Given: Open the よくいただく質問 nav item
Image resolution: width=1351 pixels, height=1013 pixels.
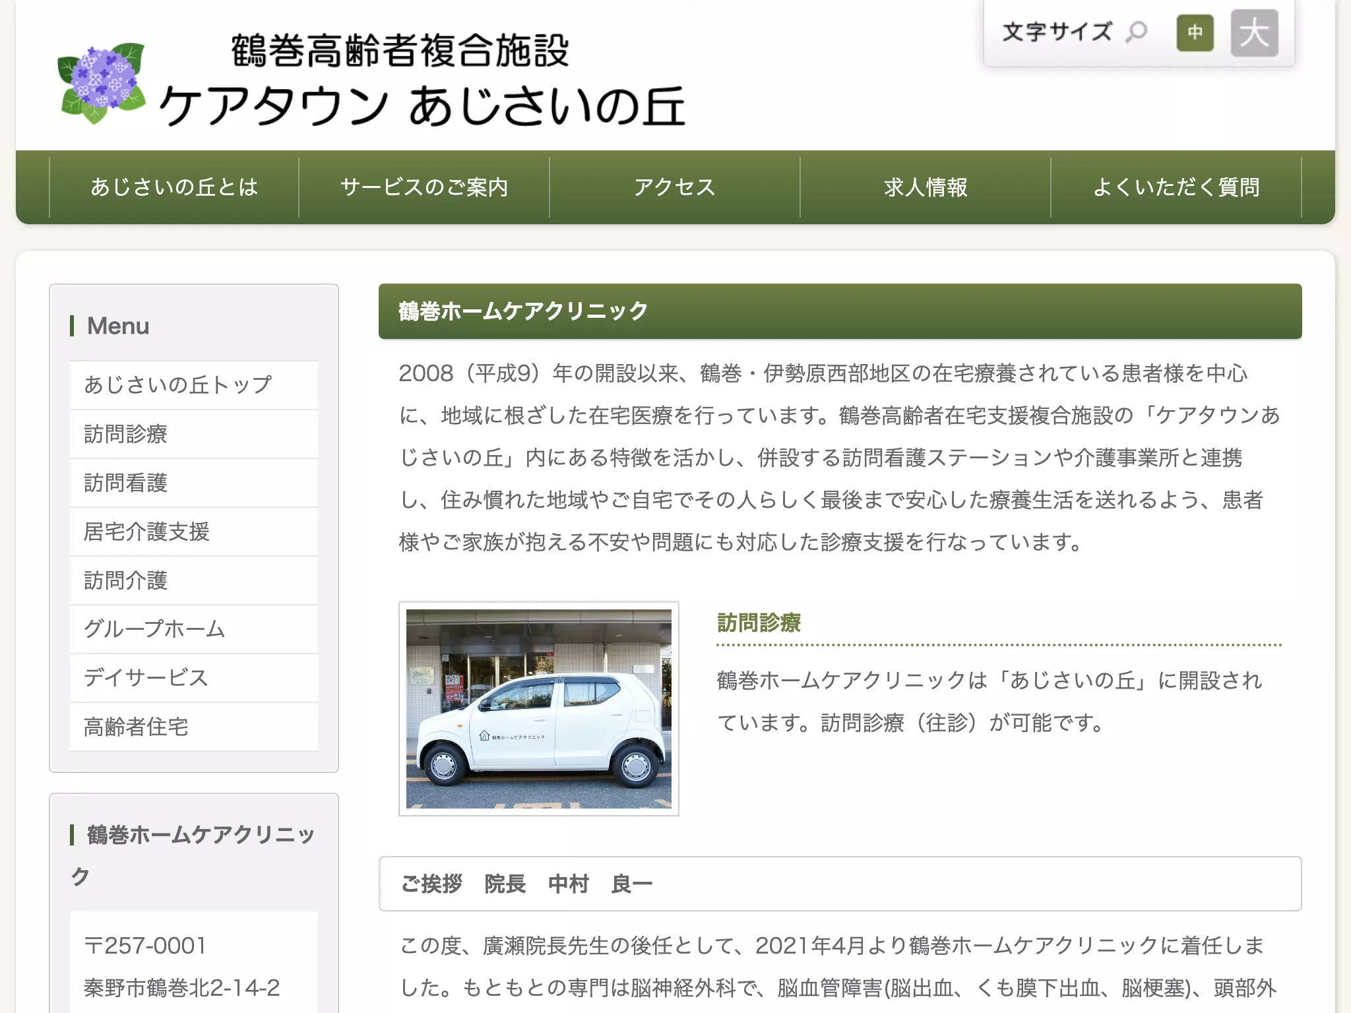Looking at the screenshot, I should click(1176, 187).
